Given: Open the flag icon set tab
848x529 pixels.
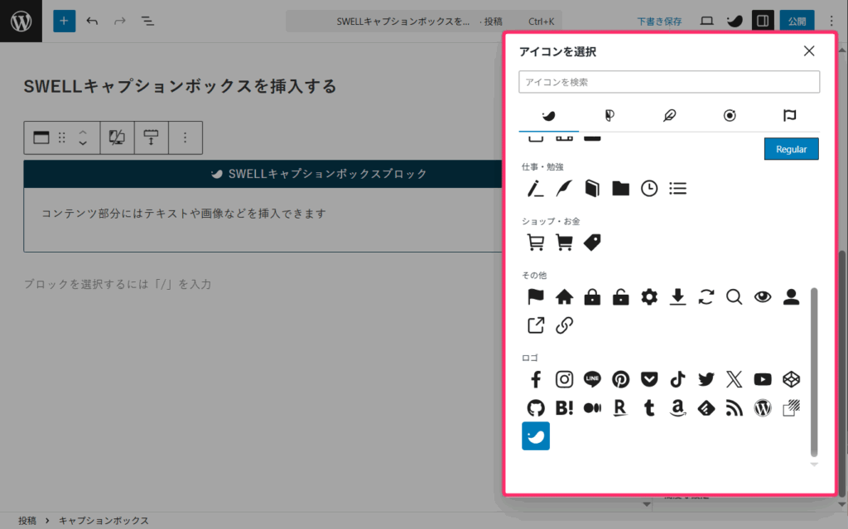Looking at the screenshot, I should click(789, 115).
